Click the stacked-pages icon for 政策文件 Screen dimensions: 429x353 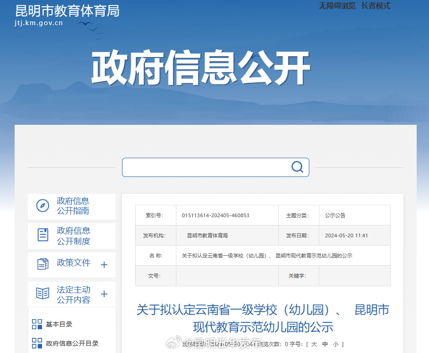(42, 264)
